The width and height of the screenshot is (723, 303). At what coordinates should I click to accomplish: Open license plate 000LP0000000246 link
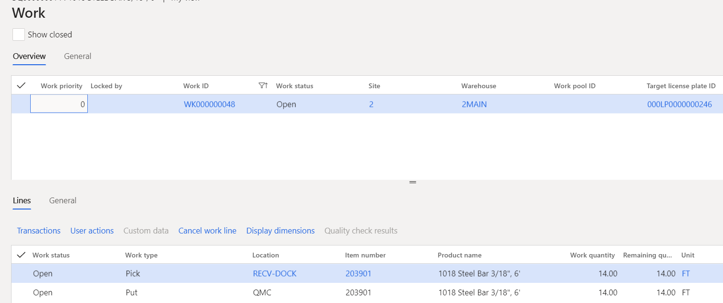tap(679, 104)
